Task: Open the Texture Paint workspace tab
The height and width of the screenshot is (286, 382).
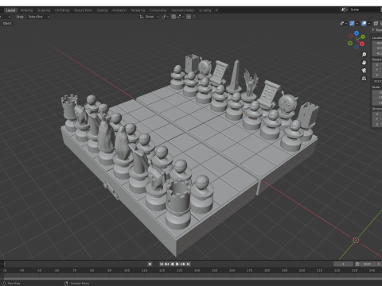Action: (x=83, y=10)
